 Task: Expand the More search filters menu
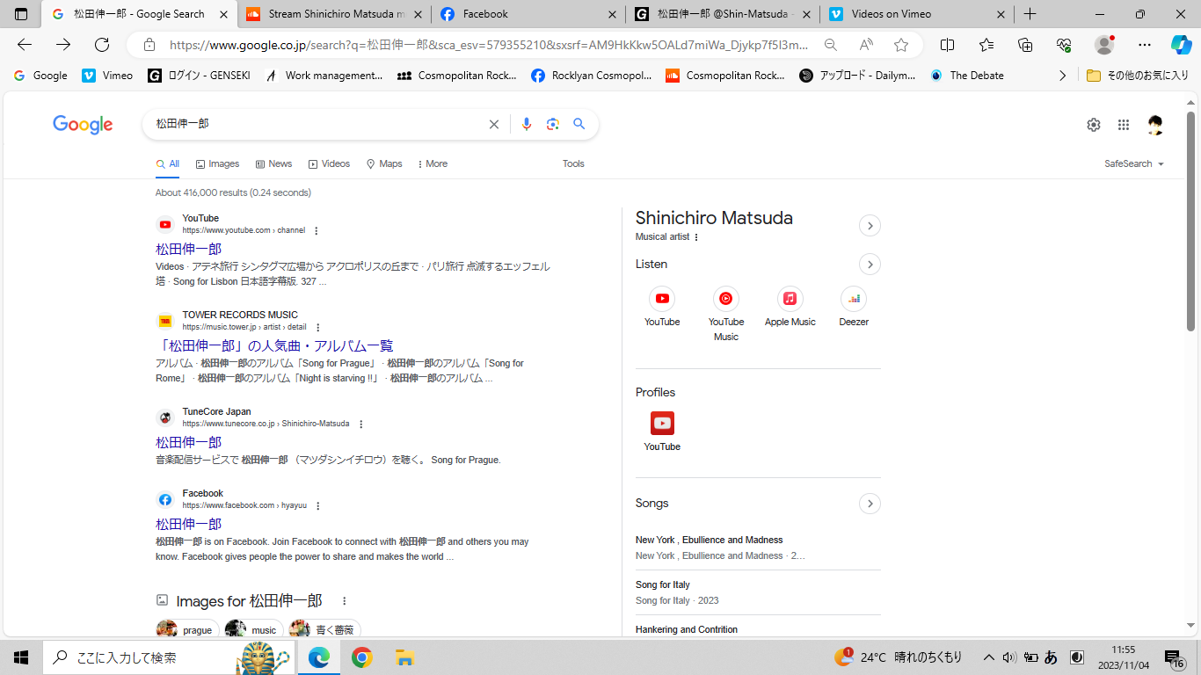tap(433, 164)
